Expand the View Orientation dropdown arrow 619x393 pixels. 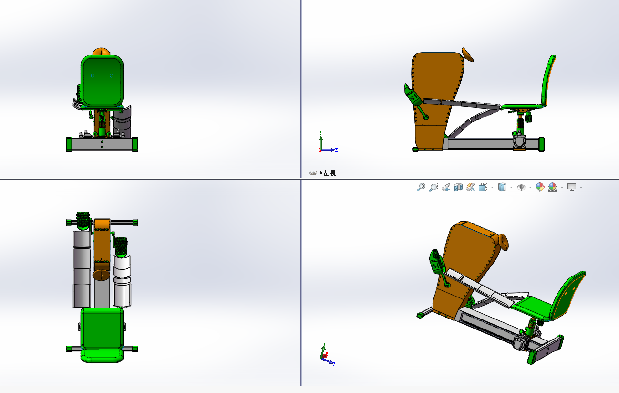tap(492, 187)
